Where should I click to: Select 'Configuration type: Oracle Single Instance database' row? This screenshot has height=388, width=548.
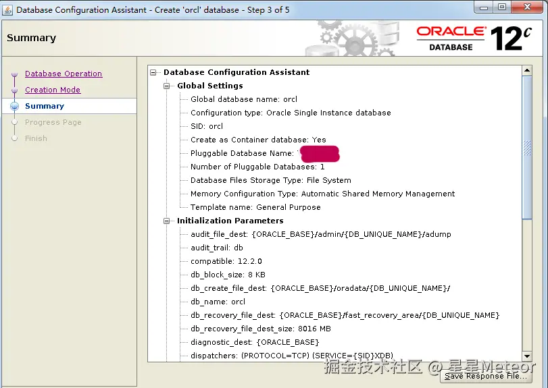click(291, 113)
